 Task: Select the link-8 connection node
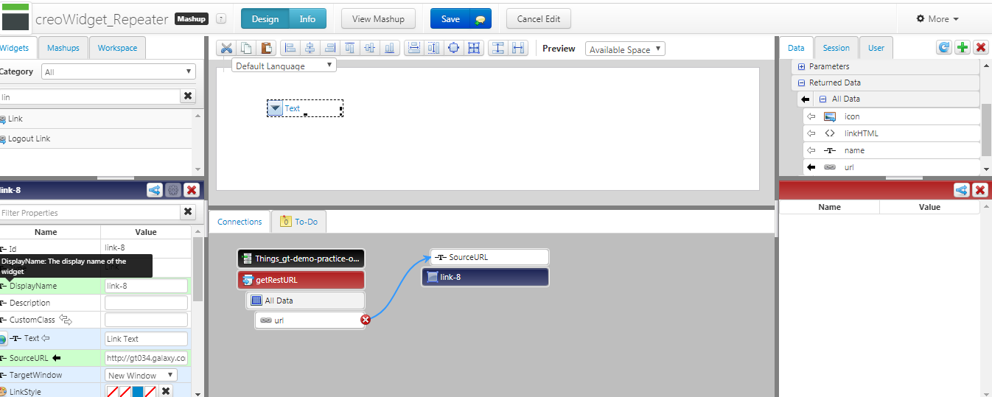coord(485,277)
